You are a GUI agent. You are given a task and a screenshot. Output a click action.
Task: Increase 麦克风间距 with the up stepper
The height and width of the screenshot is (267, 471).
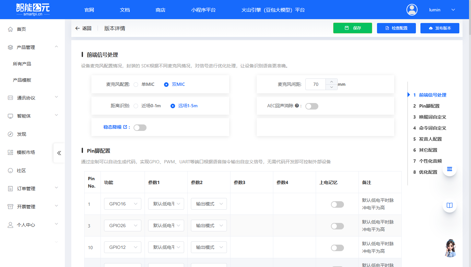coord(331,82)
